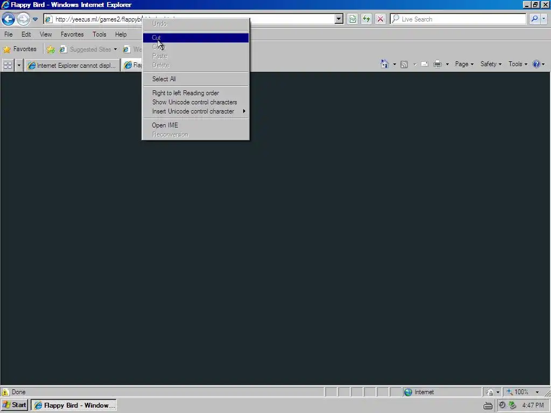Open the Tools command bar menu
Image resolution: width=551 pixels, height=413 pixels.
[518, 64]
